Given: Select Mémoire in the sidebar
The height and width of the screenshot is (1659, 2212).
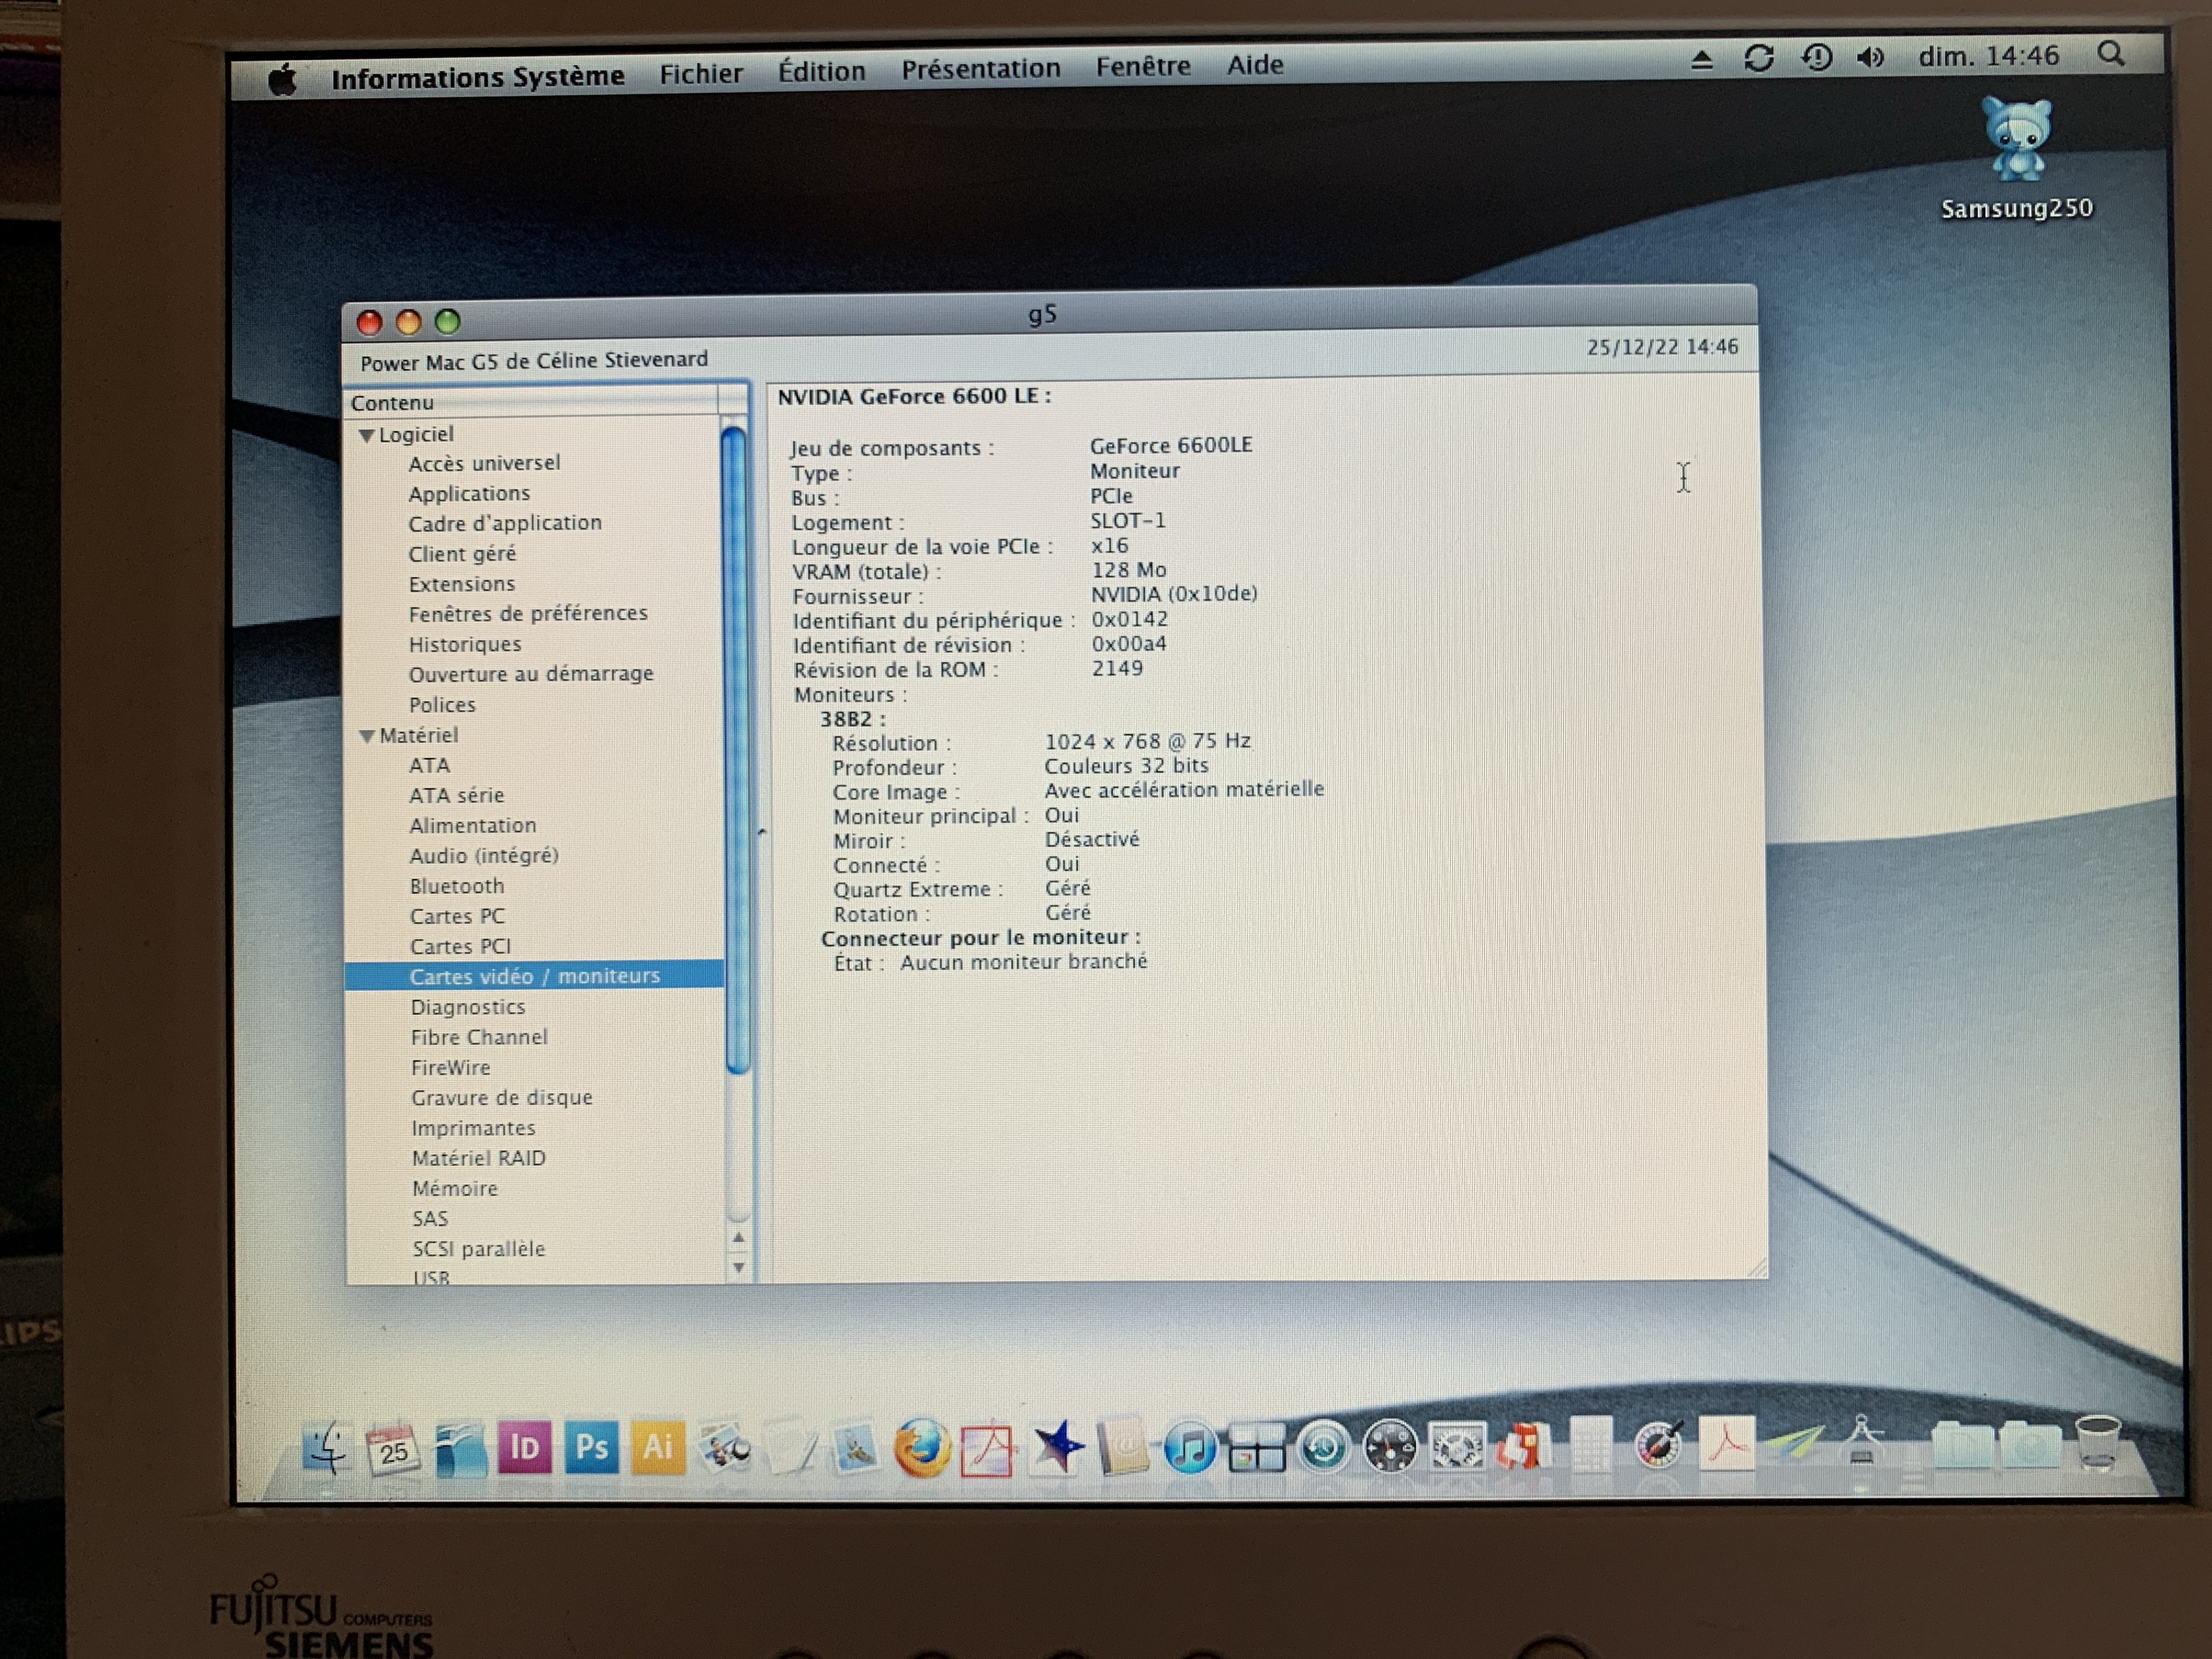Looking at the screenshot, I should [x=455, y=1188].
